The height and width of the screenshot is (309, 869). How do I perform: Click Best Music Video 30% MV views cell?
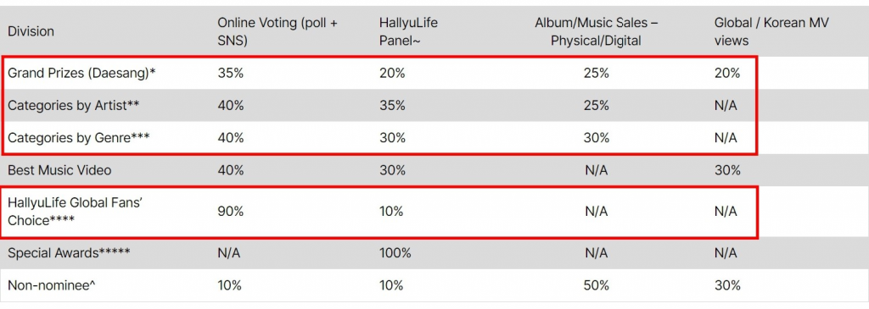pos(727,170)
